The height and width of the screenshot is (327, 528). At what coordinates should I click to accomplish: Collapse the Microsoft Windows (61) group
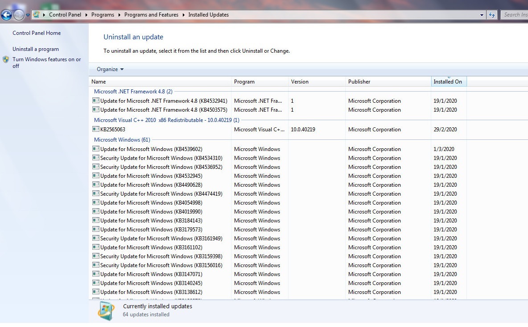coord(122,140)
